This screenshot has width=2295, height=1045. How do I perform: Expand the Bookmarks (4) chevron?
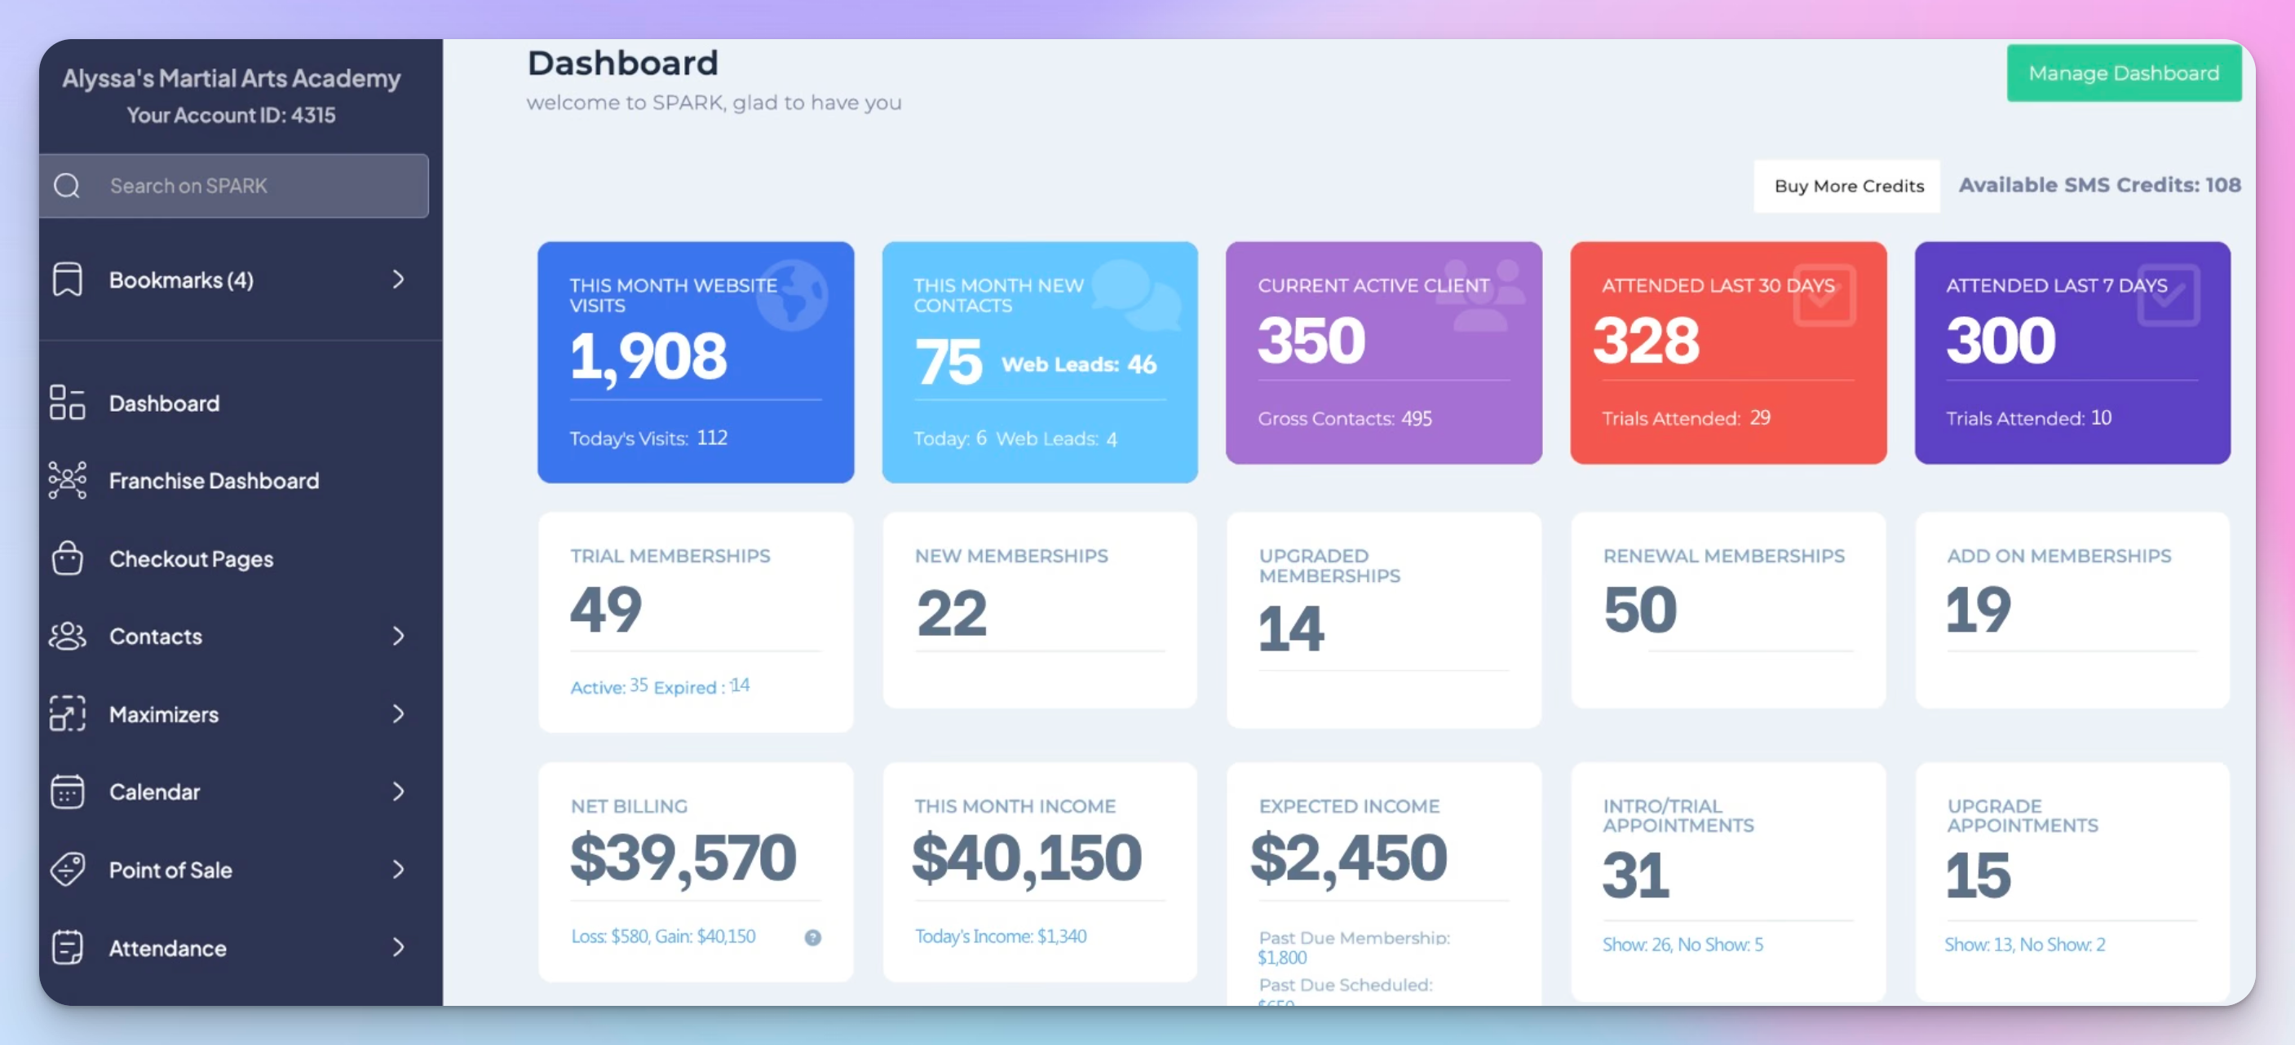pyautogui.click(x=398, y=280)
